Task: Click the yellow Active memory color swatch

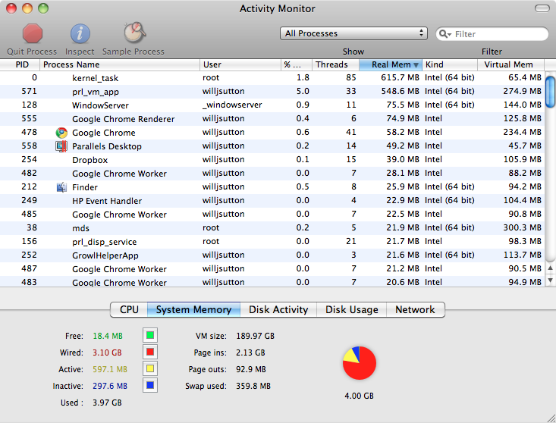Action: click(150, 368)
